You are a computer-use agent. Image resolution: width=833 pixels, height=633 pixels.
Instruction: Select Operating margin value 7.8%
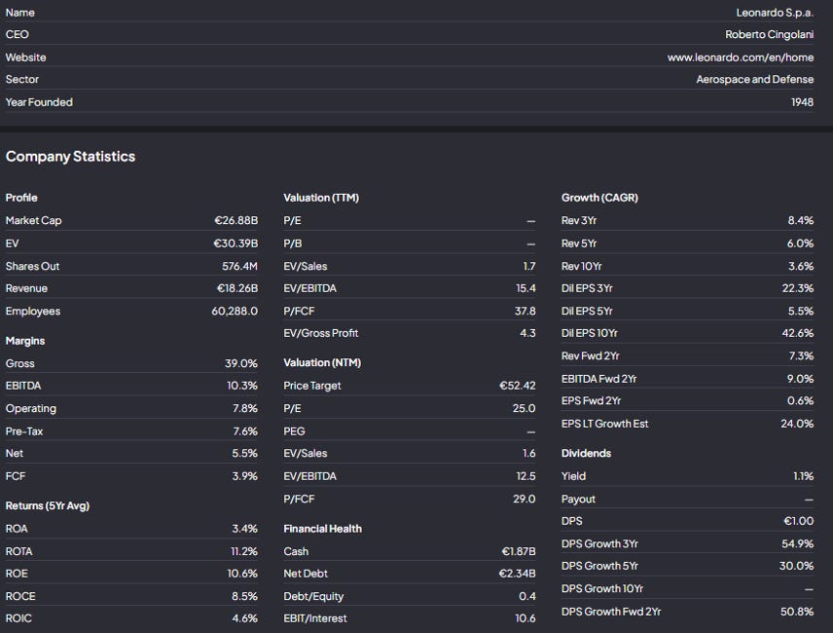(x=245, y=409)
